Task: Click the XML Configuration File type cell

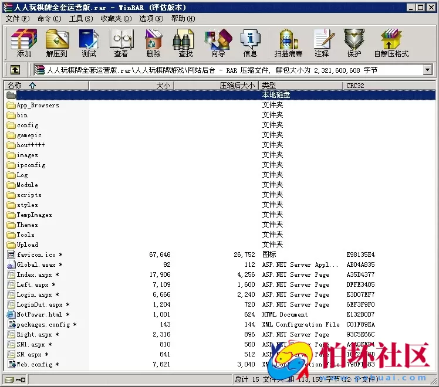Action: click(300, 324)
